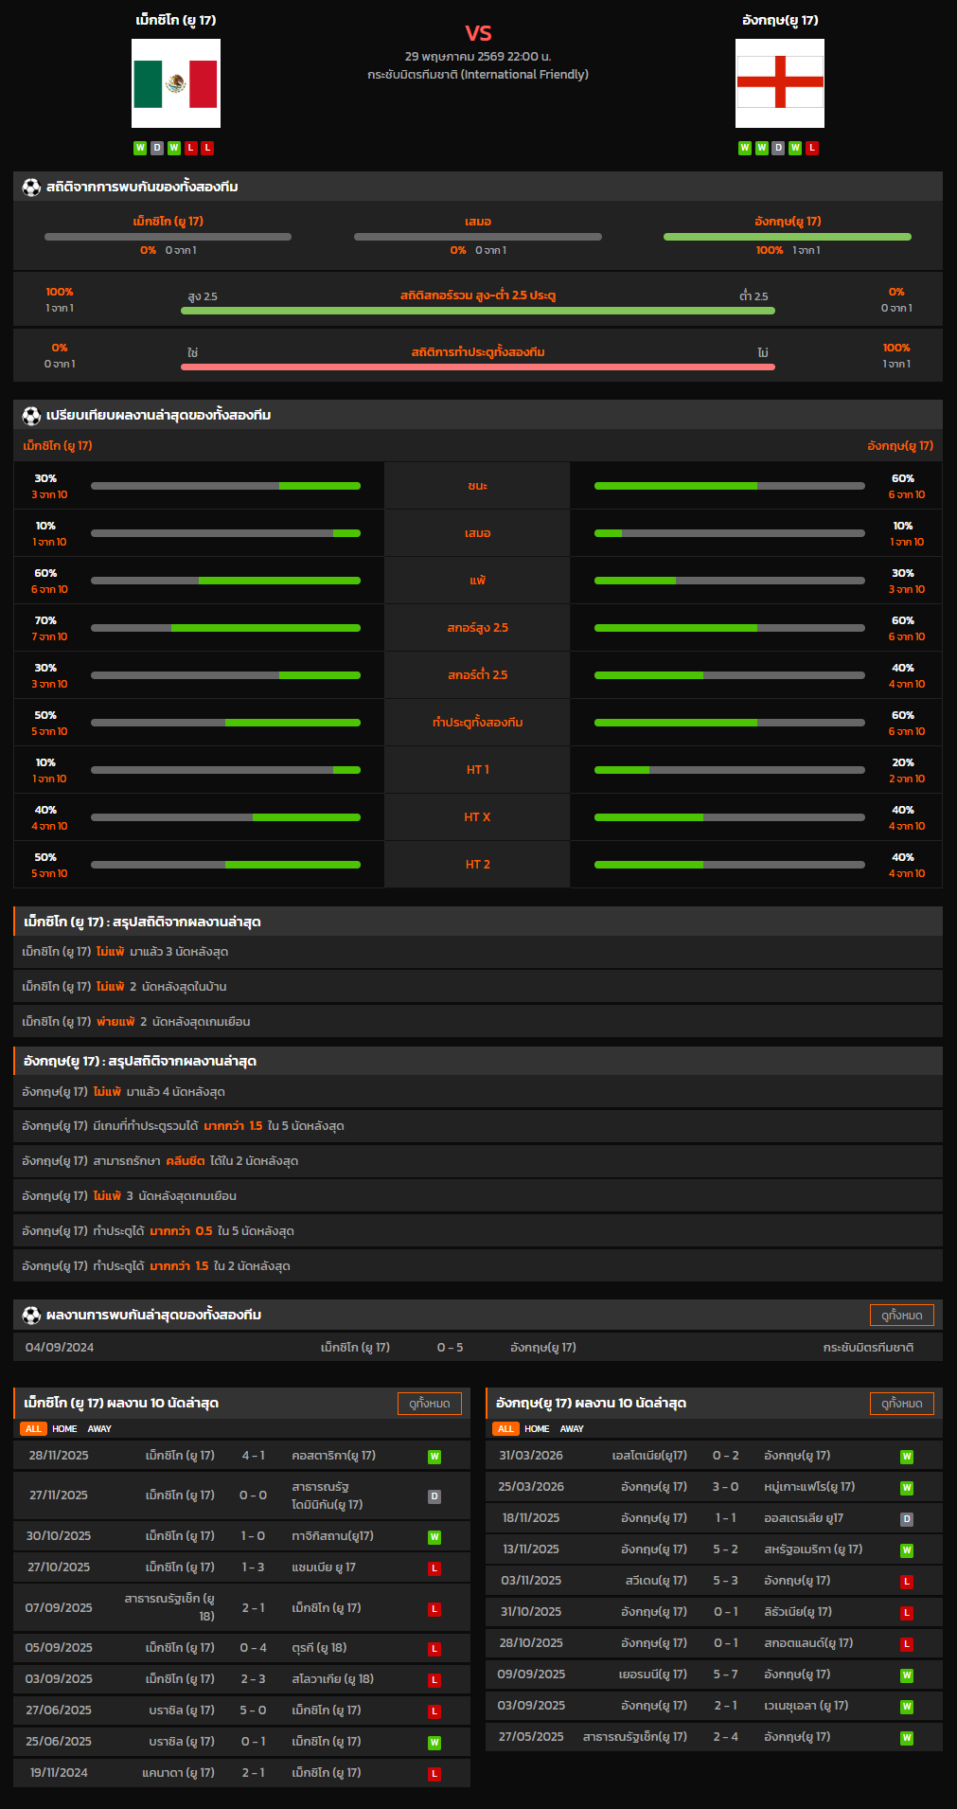This screenshot has height=1809, width=957.
Task: Click HT 1 row label in comparison table
Action: 478,770
